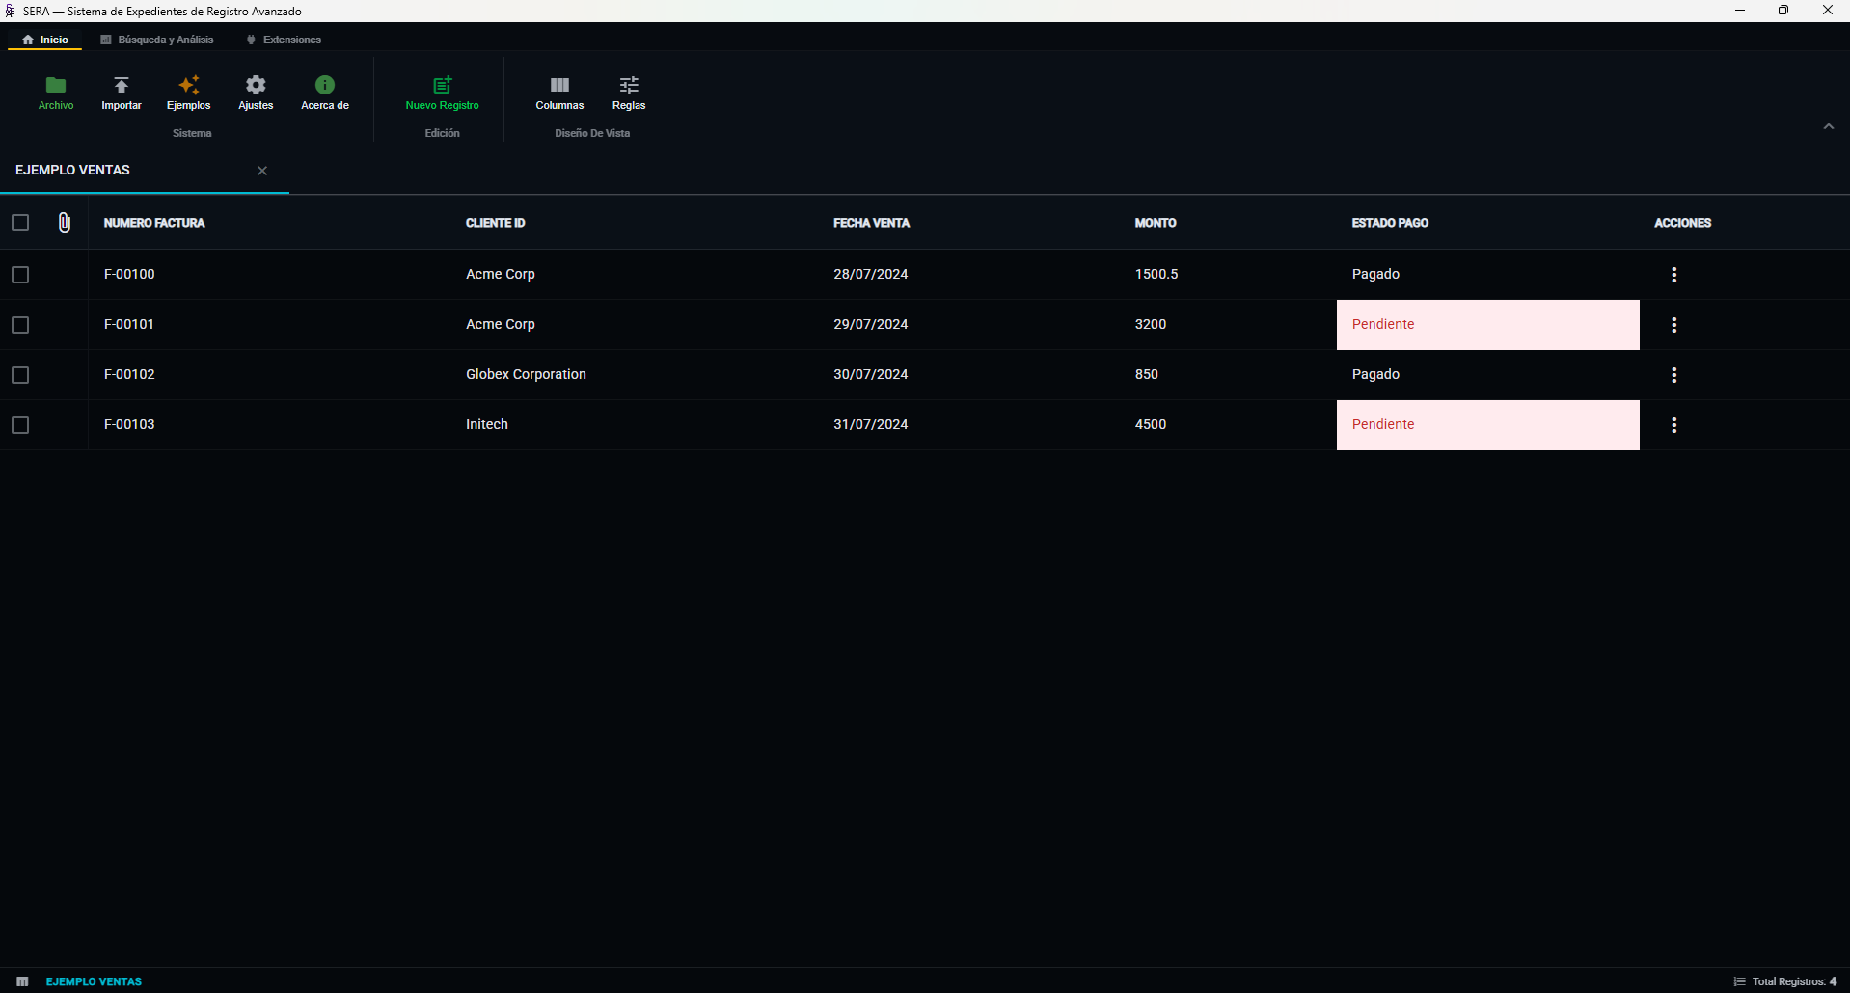Screen dimensions: 1850x993
Task: Check the row F-00102 checkbox
Action: (x=20, y=375)
